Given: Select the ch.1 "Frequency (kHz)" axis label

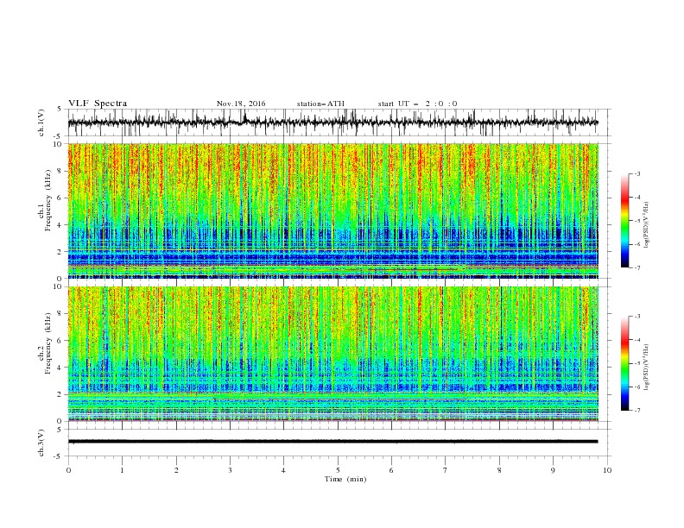Looking at the screenshot, I should coord(48,198).
